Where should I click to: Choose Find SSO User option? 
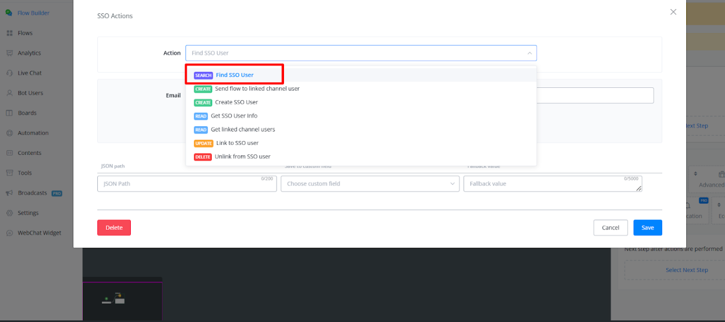point(235,75)
